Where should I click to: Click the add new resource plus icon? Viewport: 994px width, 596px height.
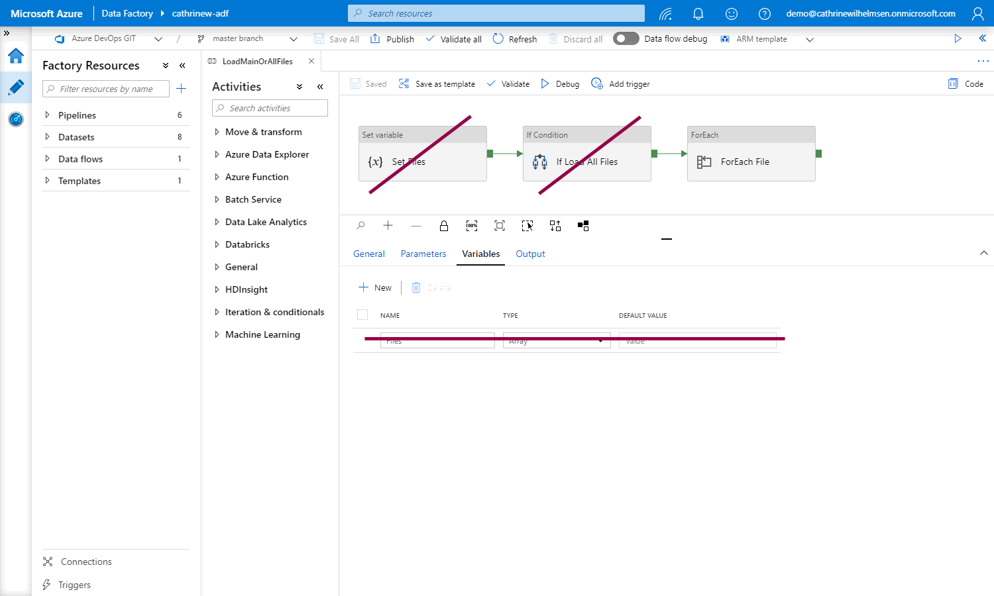(x=181, y=89)
